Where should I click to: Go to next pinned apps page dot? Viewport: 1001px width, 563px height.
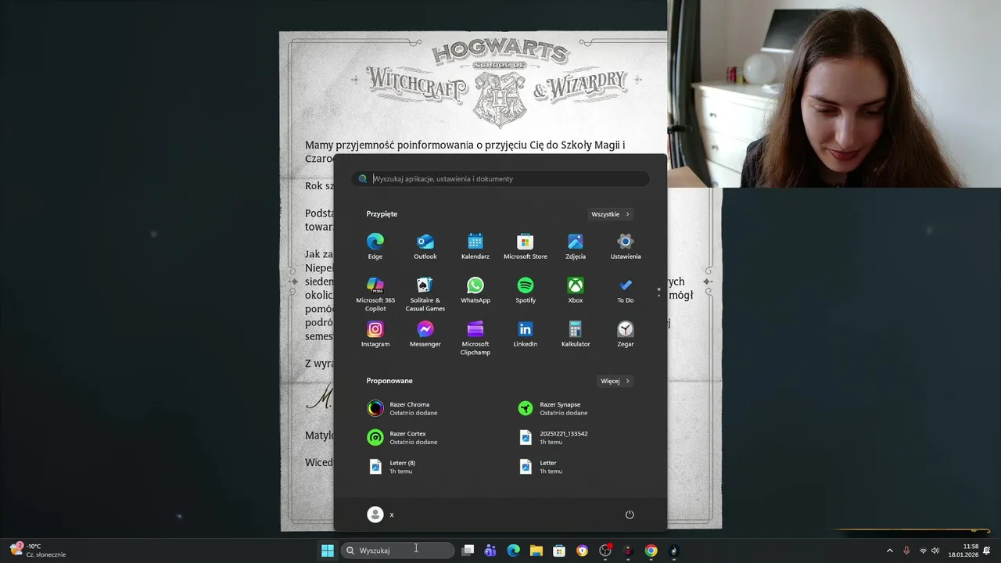[658, 296]
